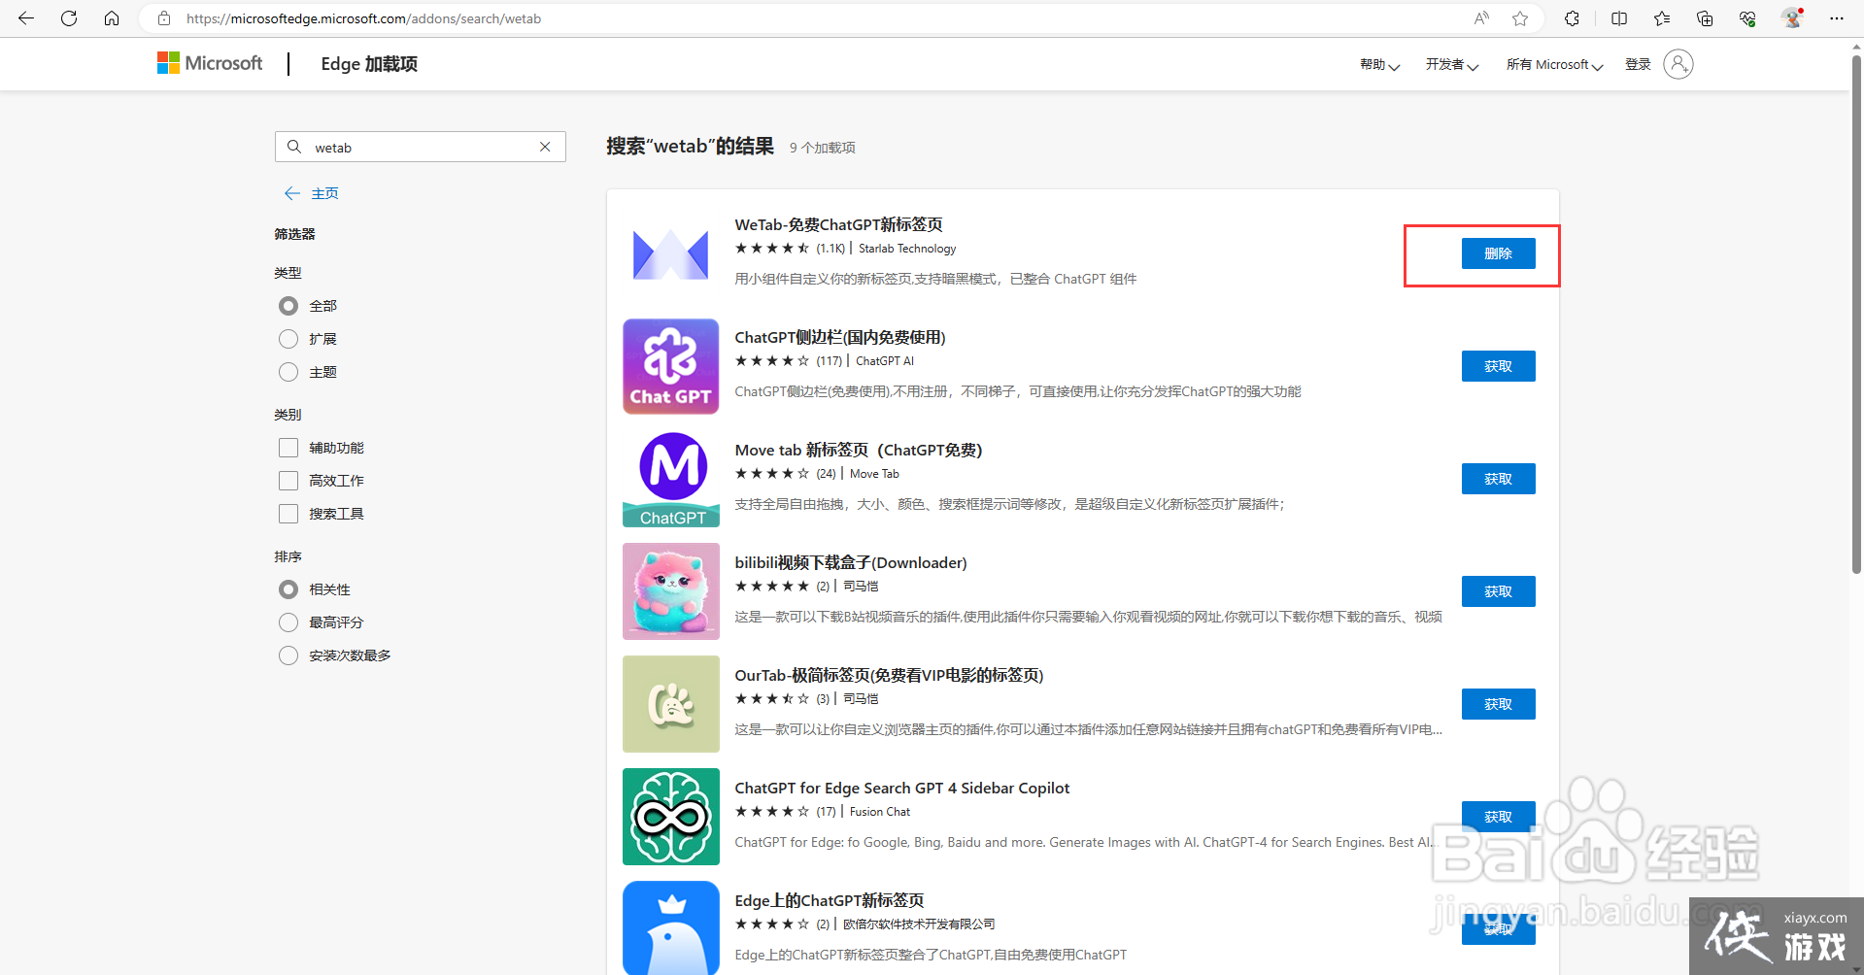View site information lock icon
This screenshot has height=975, width=1864.
pos(164,18)
